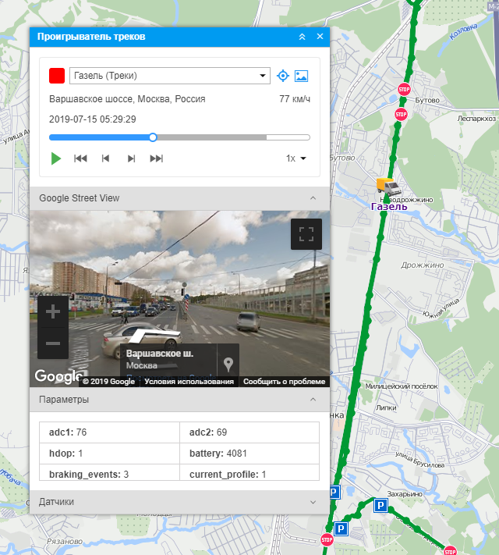The width and height of the screenshot is (499, 555).
Task: Open the Сообщить о проблеме link
Action: click(284, 382)
